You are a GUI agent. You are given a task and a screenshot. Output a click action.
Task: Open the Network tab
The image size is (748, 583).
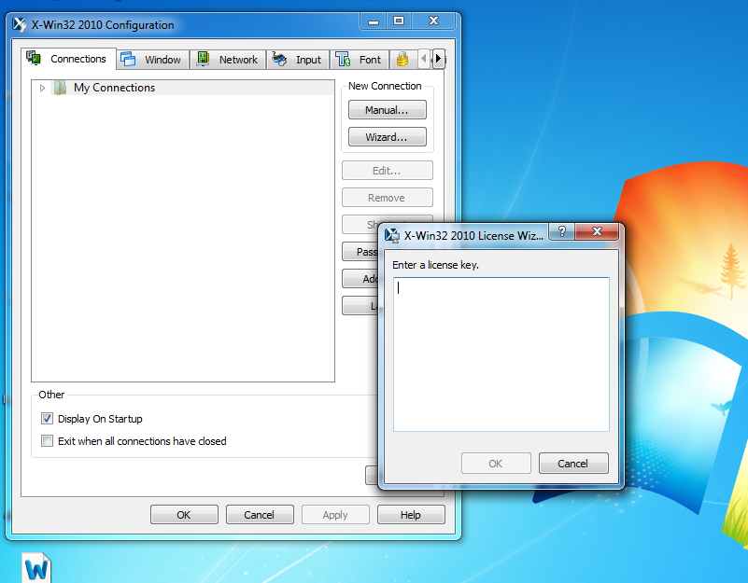point(228,60)
